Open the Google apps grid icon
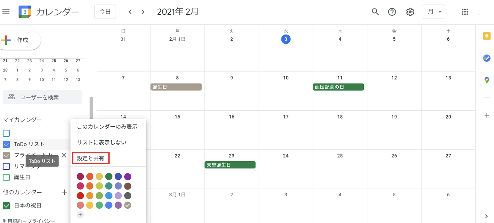The image size is (494, 223). click(465, 12)
